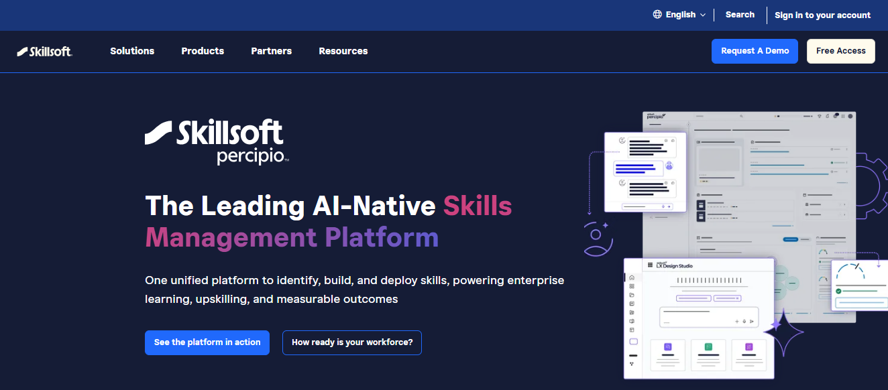Open the Resources menu
Viewport: 888px width, 390px height.
point(343,51)
